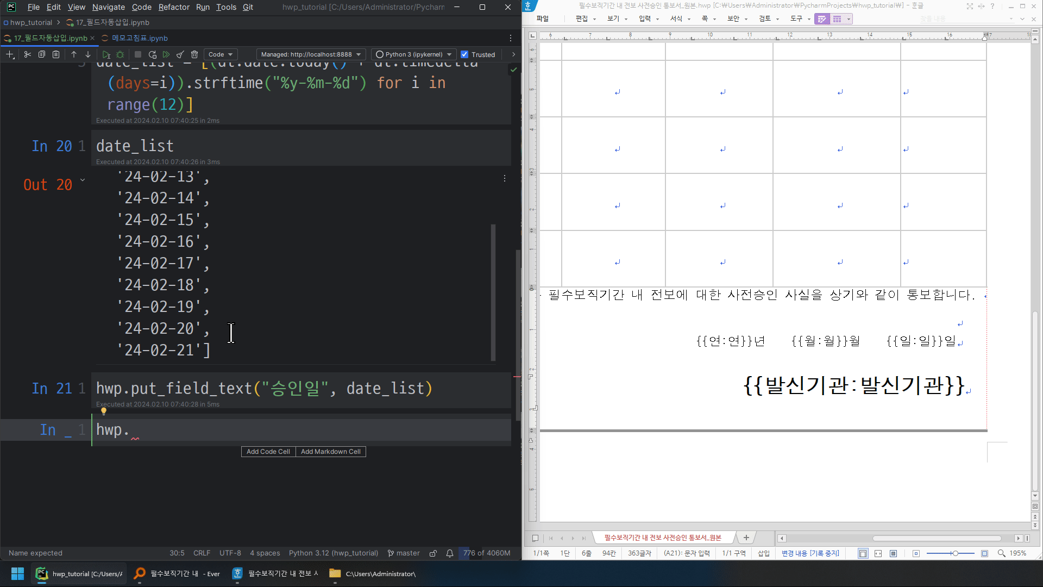Toggle the Trusted checkbox
This screenshot has width=1043, height=587.
[x=464, y=54]
